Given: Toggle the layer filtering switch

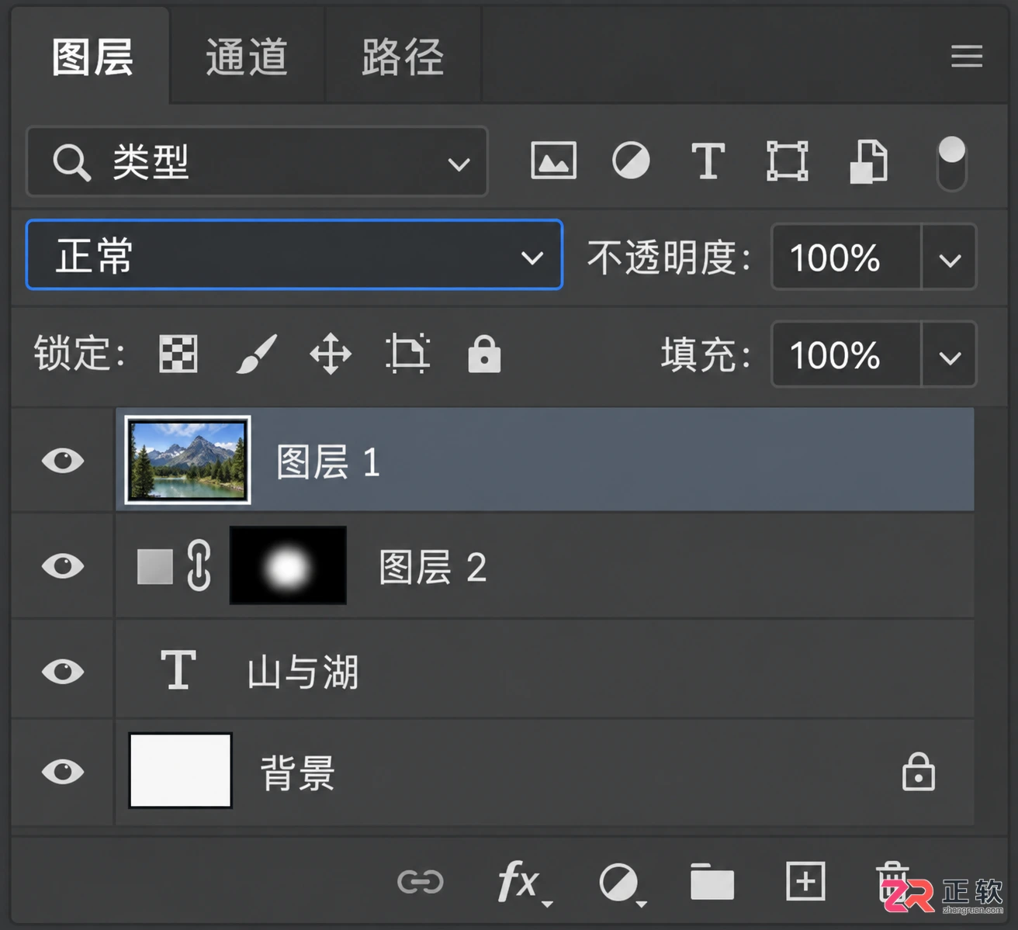Looking at the screenshot, I should [x=951, y=163].
